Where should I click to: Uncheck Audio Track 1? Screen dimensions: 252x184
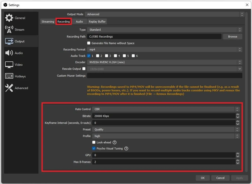click(89, 56)
